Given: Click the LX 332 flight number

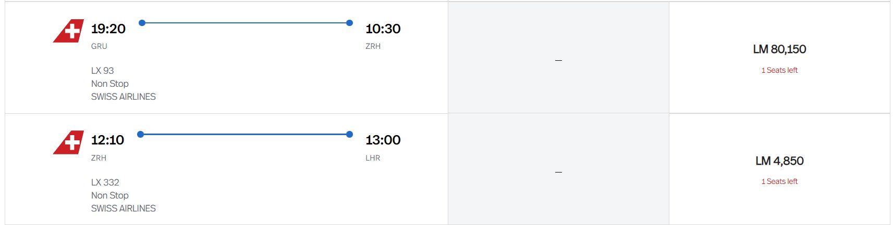Looking at the screenshot, I should coord(105,182).
